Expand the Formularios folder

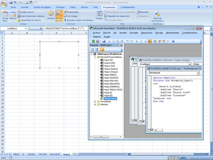(x=95, y=101)
